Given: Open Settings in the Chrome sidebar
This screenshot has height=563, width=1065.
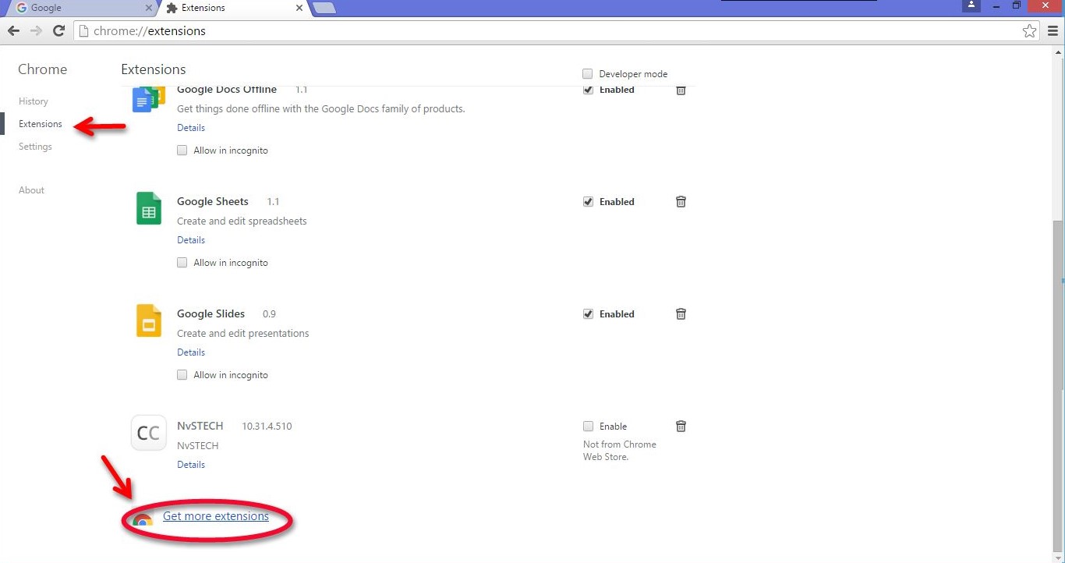Looking at the screenshot, I should [35, 147].
